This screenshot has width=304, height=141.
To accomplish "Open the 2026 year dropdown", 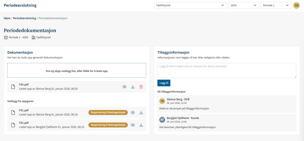I will [x=244, y=5].
